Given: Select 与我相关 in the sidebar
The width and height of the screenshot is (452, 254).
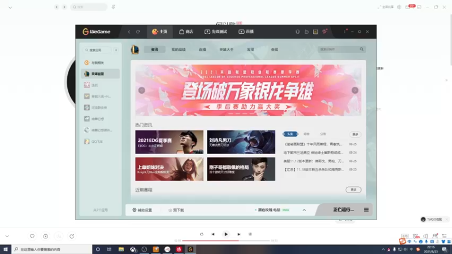Looking at the screenshot, I should click(x=101, y=63).
